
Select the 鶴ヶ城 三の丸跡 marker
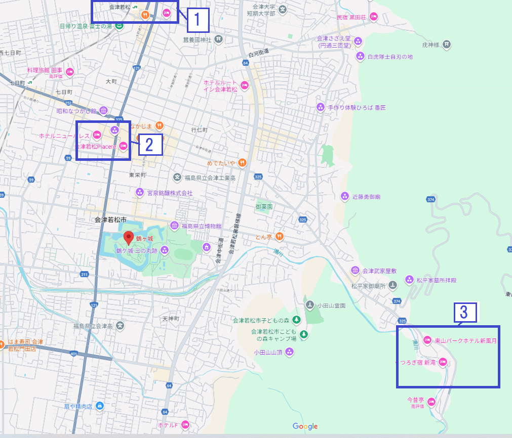tap(165, 250)
